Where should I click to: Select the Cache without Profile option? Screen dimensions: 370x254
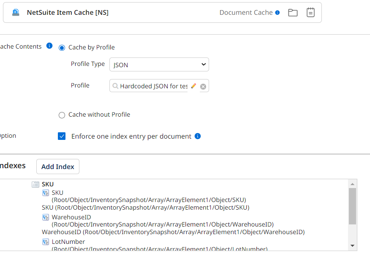pyautogui.click(x=62, y=115)
